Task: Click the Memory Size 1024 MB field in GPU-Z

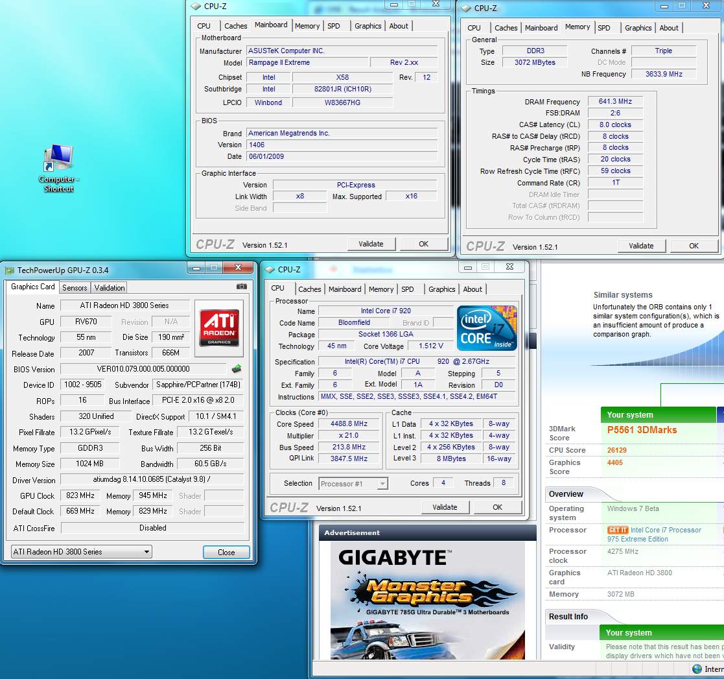Action: [x=89, y=464]
